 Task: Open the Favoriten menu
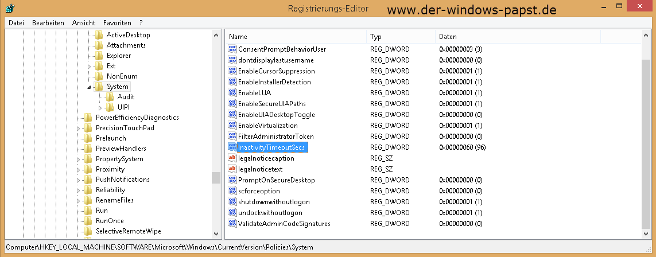[x=117, y=23]
